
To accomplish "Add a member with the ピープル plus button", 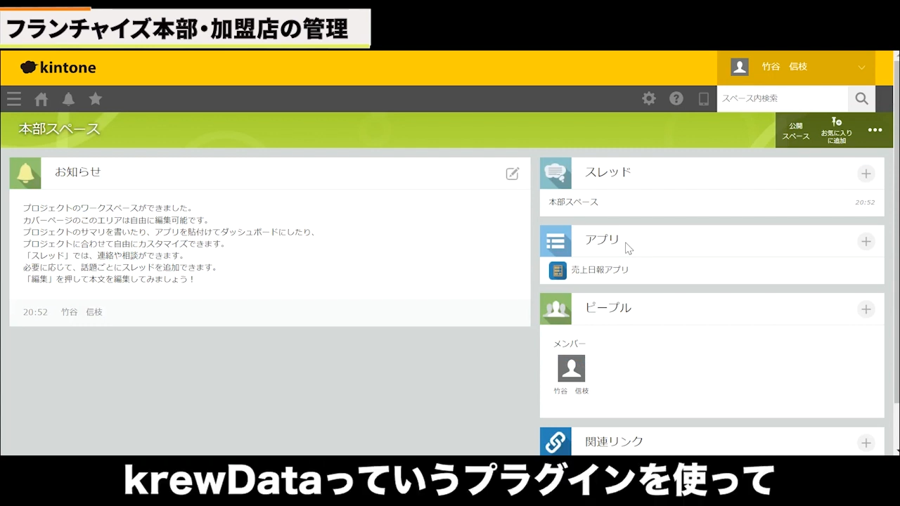I will [x=866, y=309].
